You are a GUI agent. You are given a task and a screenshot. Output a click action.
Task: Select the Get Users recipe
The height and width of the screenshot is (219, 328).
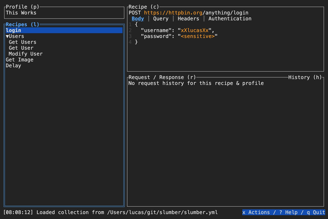[x=22, y=42]
